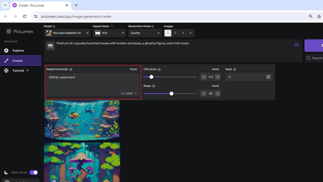Open the browser zoom magnifier icon
Viewport: 323px width, 182px height.
(x=311, y=16)
